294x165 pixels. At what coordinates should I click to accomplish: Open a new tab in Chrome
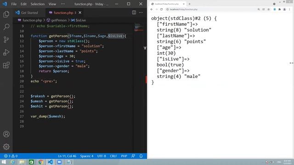click(189, 4)
